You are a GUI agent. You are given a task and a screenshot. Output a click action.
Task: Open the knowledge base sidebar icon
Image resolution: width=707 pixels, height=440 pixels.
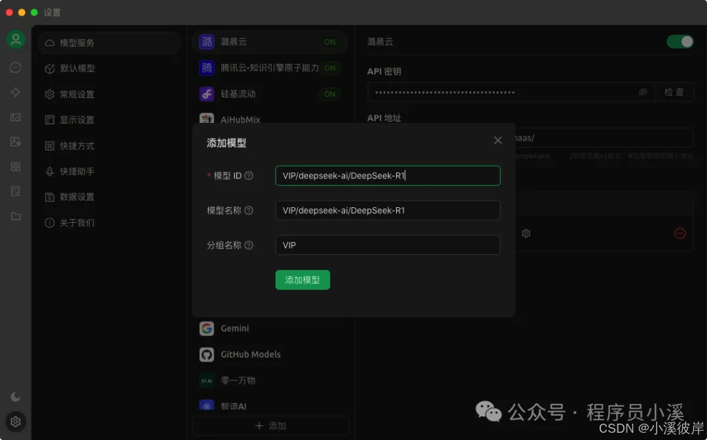click(x=15, y=192)
